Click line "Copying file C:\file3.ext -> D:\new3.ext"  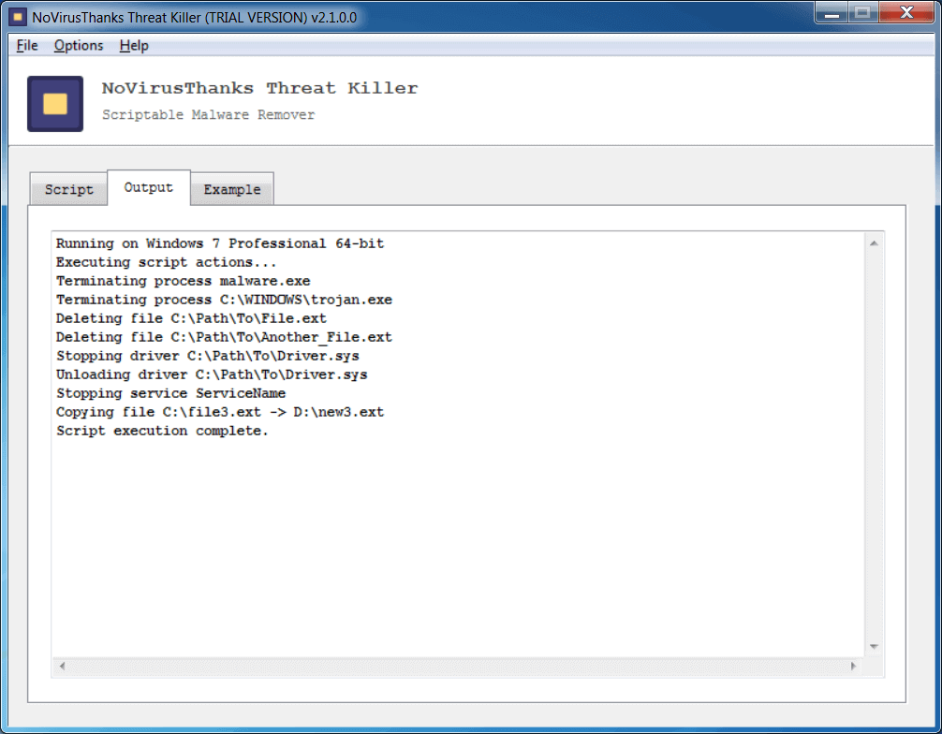coord(220,411)
